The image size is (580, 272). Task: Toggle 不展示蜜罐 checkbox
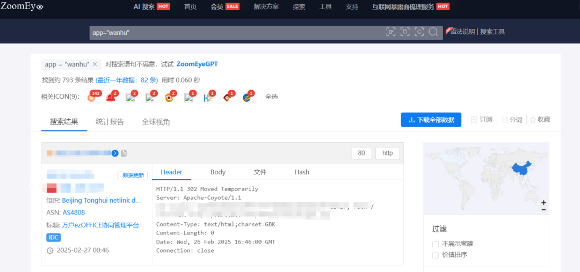pos(436,244)
